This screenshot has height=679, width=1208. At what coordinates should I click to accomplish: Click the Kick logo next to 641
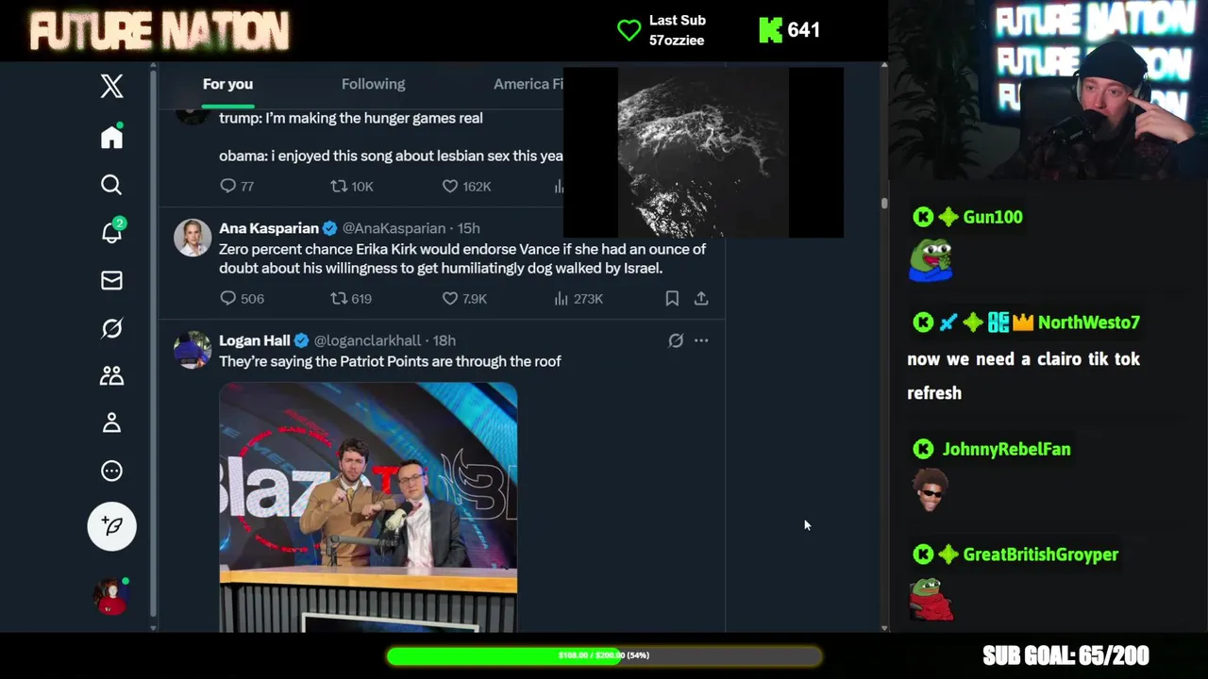click(x=771, y=30)
